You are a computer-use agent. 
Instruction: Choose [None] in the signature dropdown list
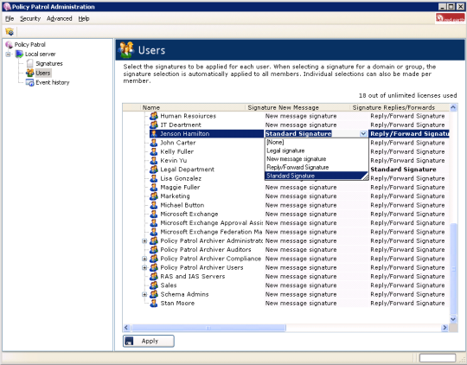click(317, 142)
